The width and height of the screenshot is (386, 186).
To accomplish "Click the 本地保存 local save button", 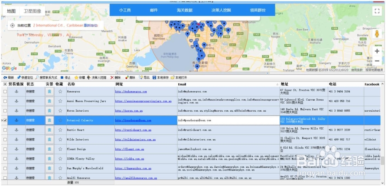I will (161, 78).
